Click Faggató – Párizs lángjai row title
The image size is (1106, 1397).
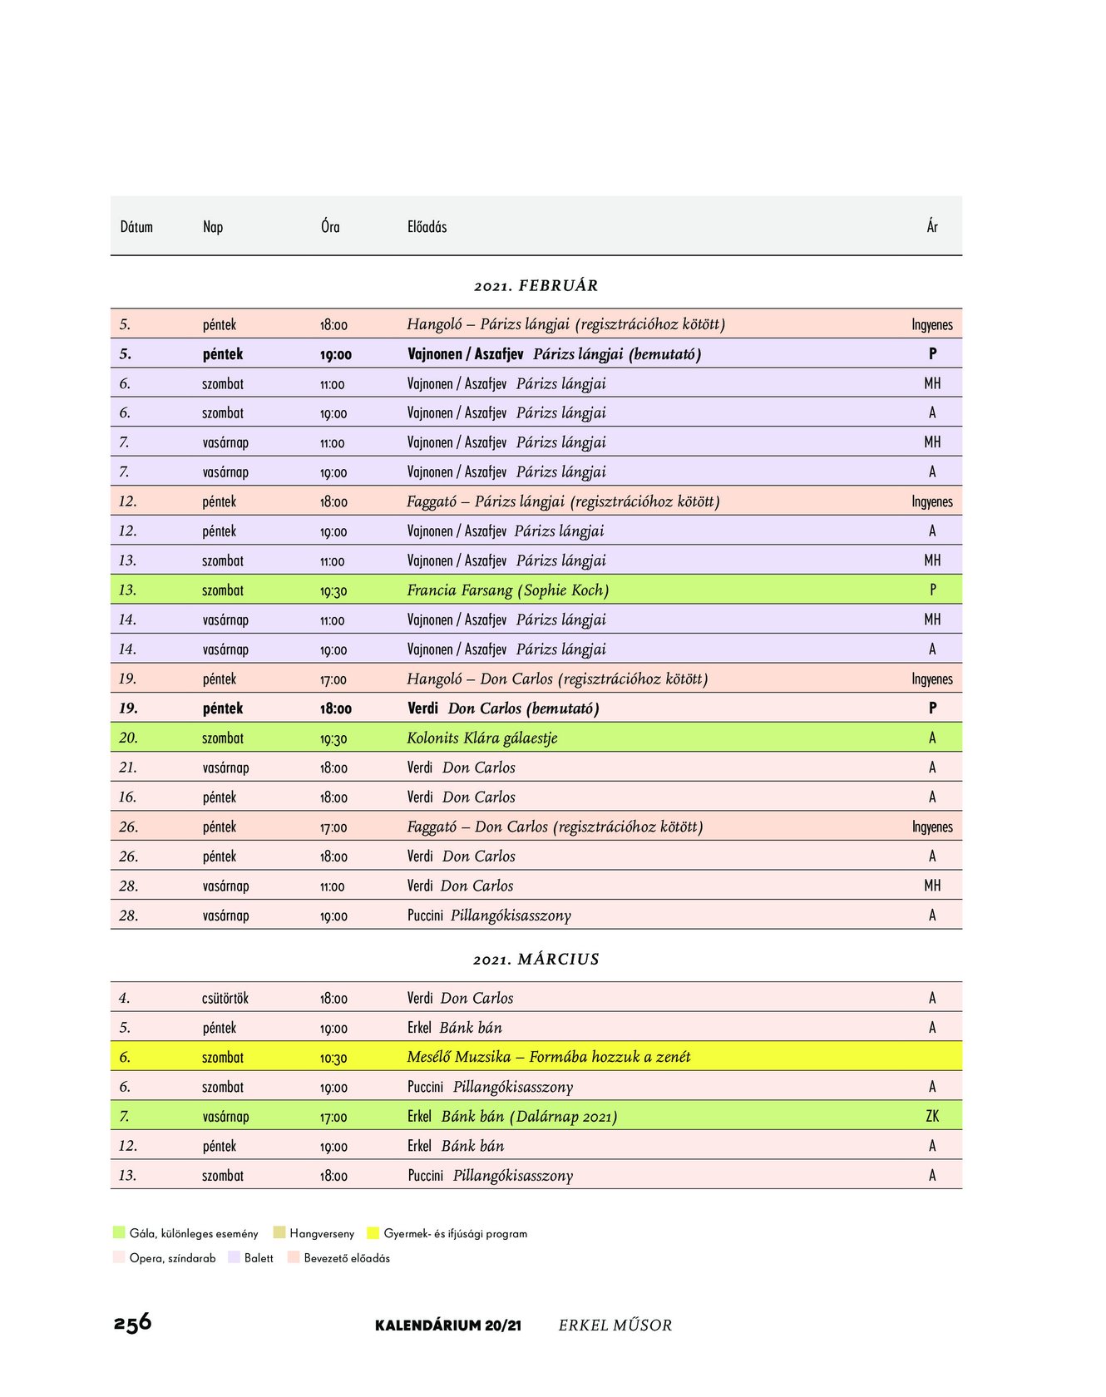click(x=563, y=501)
